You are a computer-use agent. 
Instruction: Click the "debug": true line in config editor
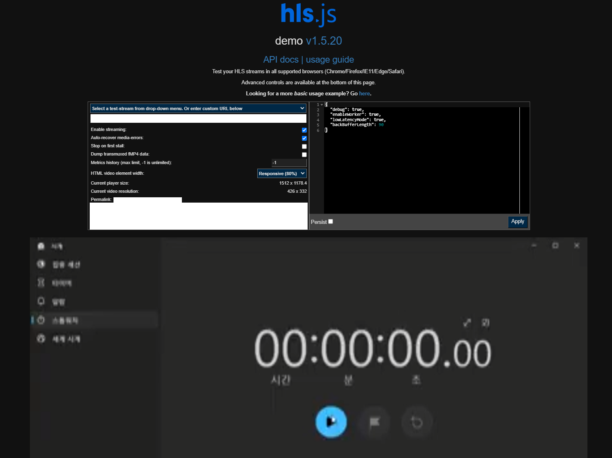(347, 110)
